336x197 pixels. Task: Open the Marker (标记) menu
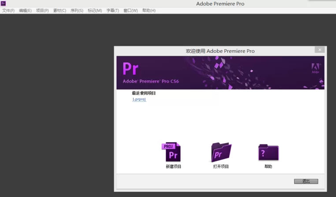pos(95,11)
